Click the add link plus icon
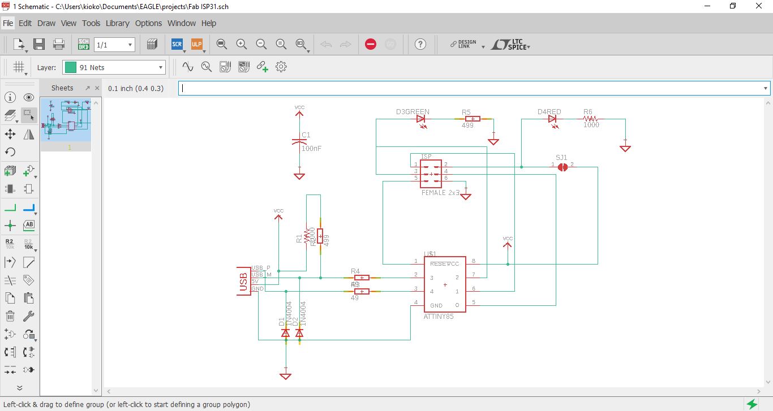This screenshot has width=773, height=411. [x=263, y=67]
